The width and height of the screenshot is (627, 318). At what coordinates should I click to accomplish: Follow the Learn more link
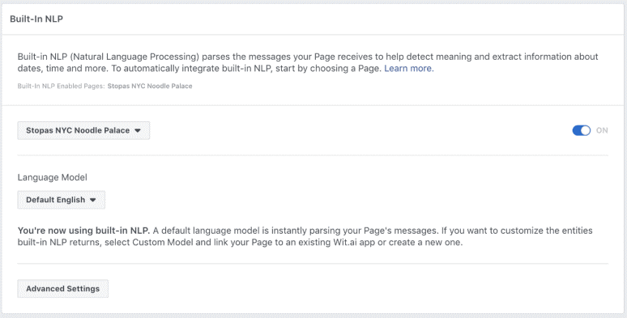tap(408, 68)
